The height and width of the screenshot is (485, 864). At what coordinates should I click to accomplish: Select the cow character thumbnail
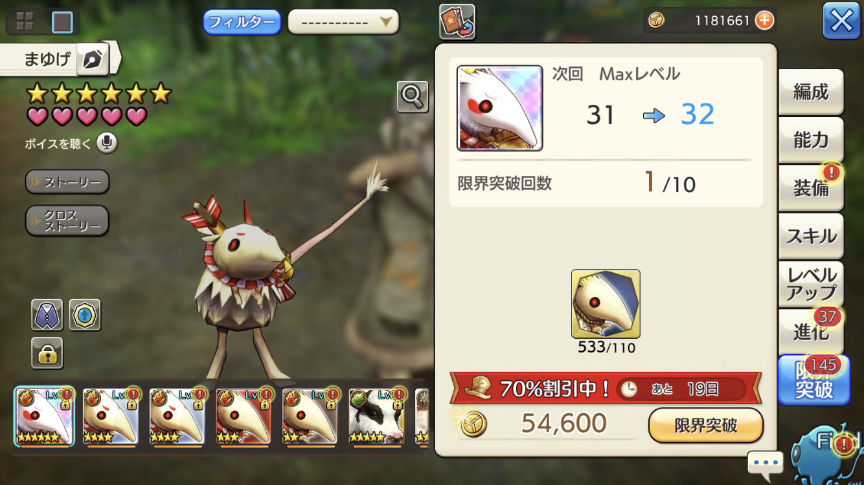click(x=376, y=416)
